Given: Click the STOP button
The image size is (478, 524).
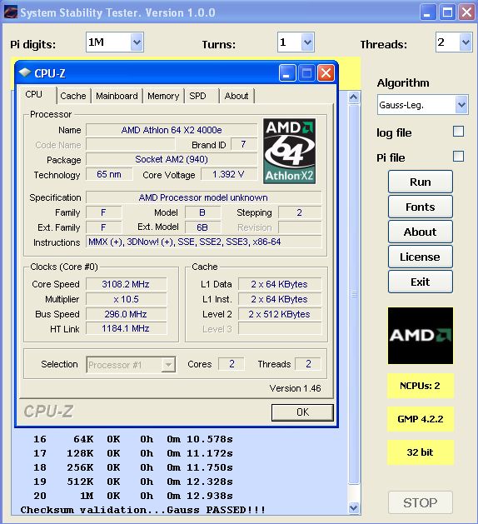Looking at the screenshot, I should (x=421, y=502).
